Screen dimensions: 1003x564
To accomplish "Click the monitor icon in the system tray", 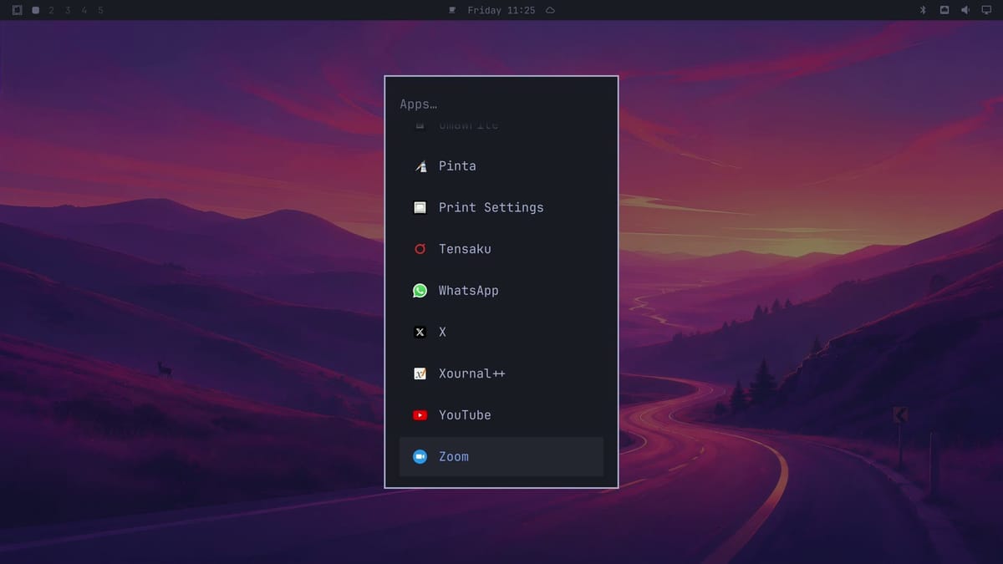I will (x=986, y=10).
